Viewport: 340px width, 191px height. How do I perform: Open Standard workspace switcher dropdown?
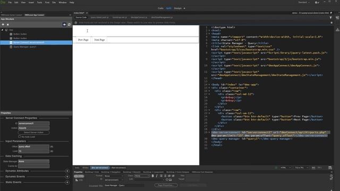tap(304, 2)
